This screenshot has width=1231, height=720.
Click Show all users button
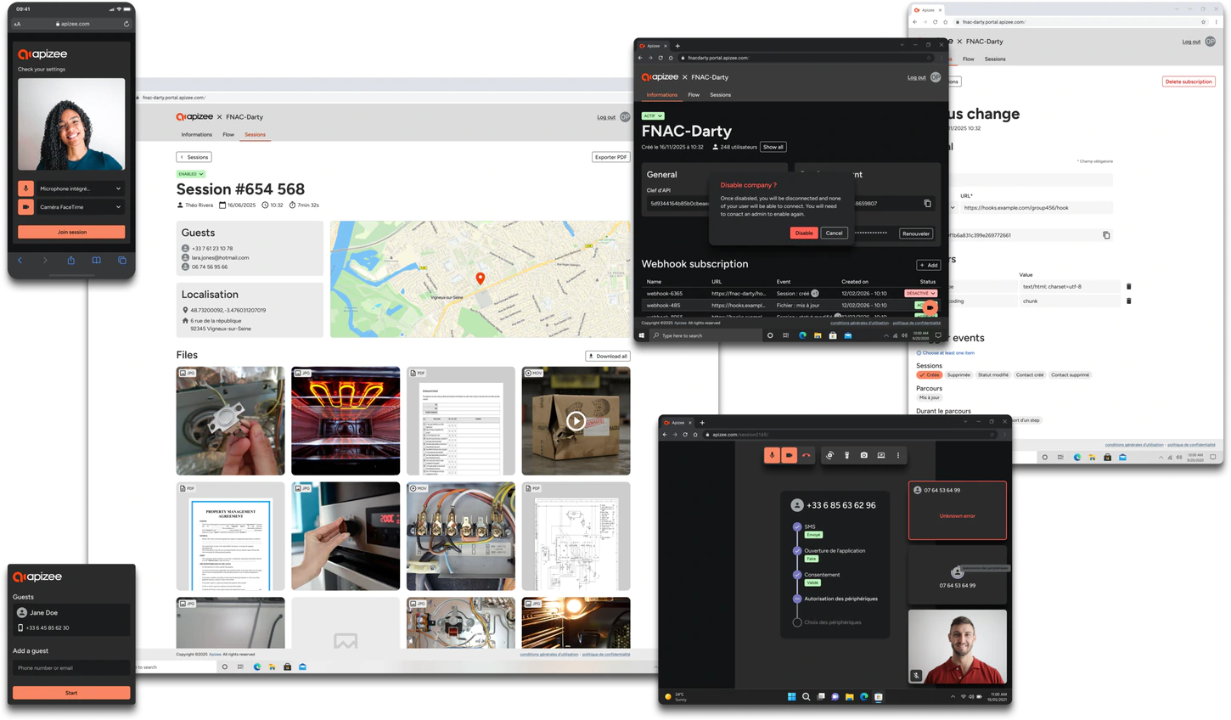click(773, 147)
